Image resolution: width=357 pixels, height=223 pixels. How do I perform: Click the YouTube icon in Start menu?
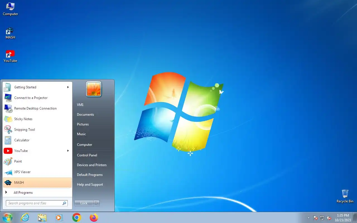(x=8, y=151)
